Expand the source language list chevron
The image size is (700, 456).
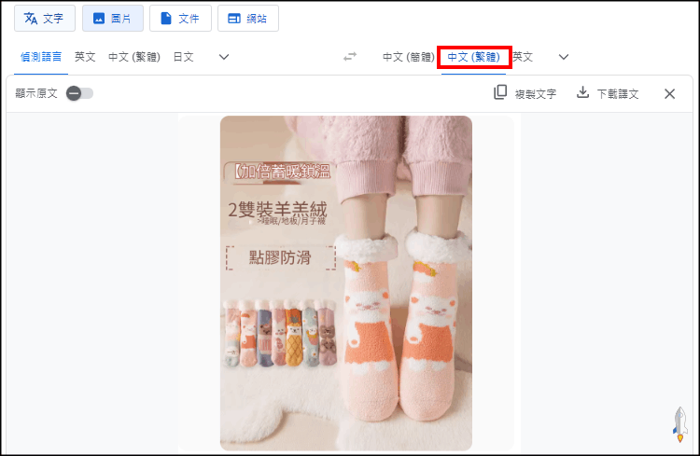[x=224, y=57]
